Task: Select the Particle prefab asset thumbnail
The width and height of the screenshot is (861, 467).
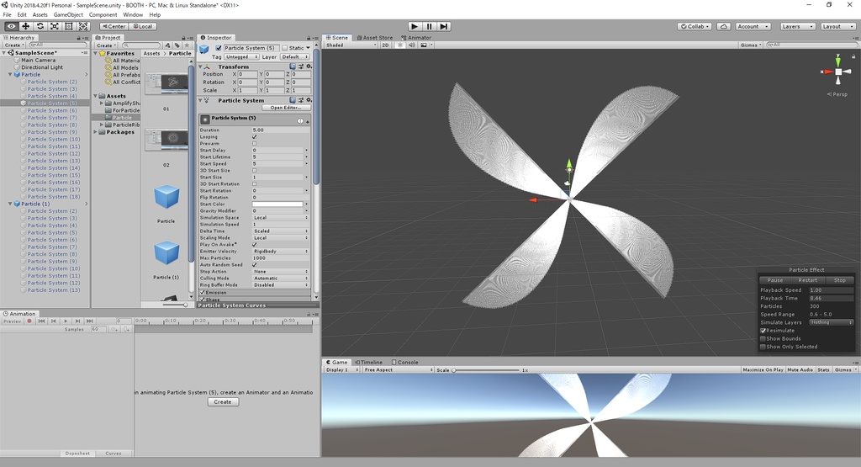Action: click(x=166, y=198)
